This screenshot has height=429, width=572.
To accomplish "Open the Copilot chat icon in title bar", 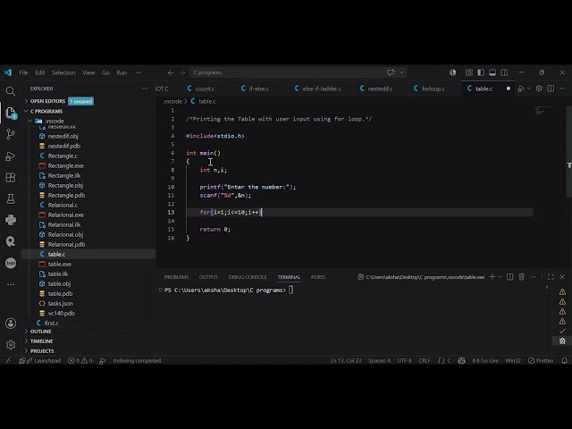I will (391, 72).
